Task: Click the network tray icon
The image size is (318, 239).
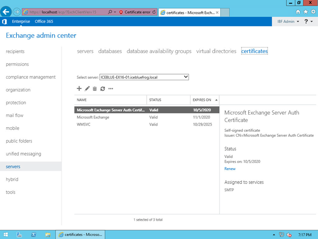Action: (281, 234)
